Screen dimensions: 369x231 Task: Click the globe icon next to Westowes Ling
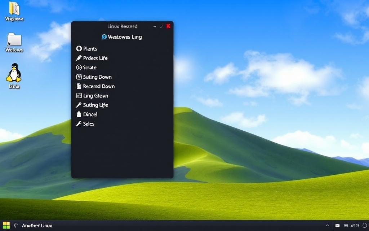tap(104, 37)
